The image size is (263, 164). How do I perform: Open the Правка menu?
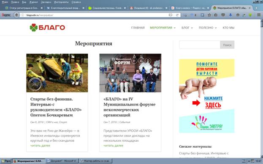click(15, 2)
